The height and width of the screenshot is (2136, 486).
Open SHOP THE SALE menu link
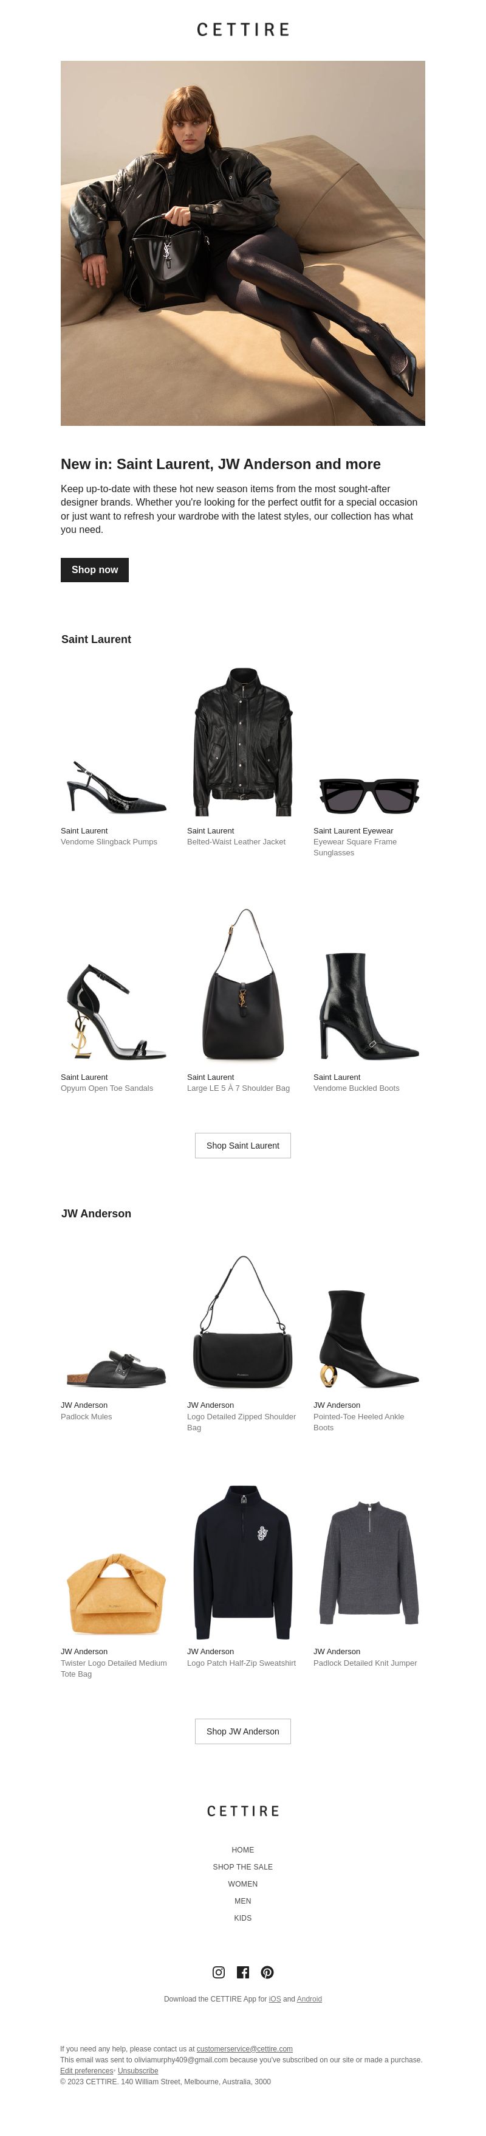pyautogui.click(x=242, y=1866)
